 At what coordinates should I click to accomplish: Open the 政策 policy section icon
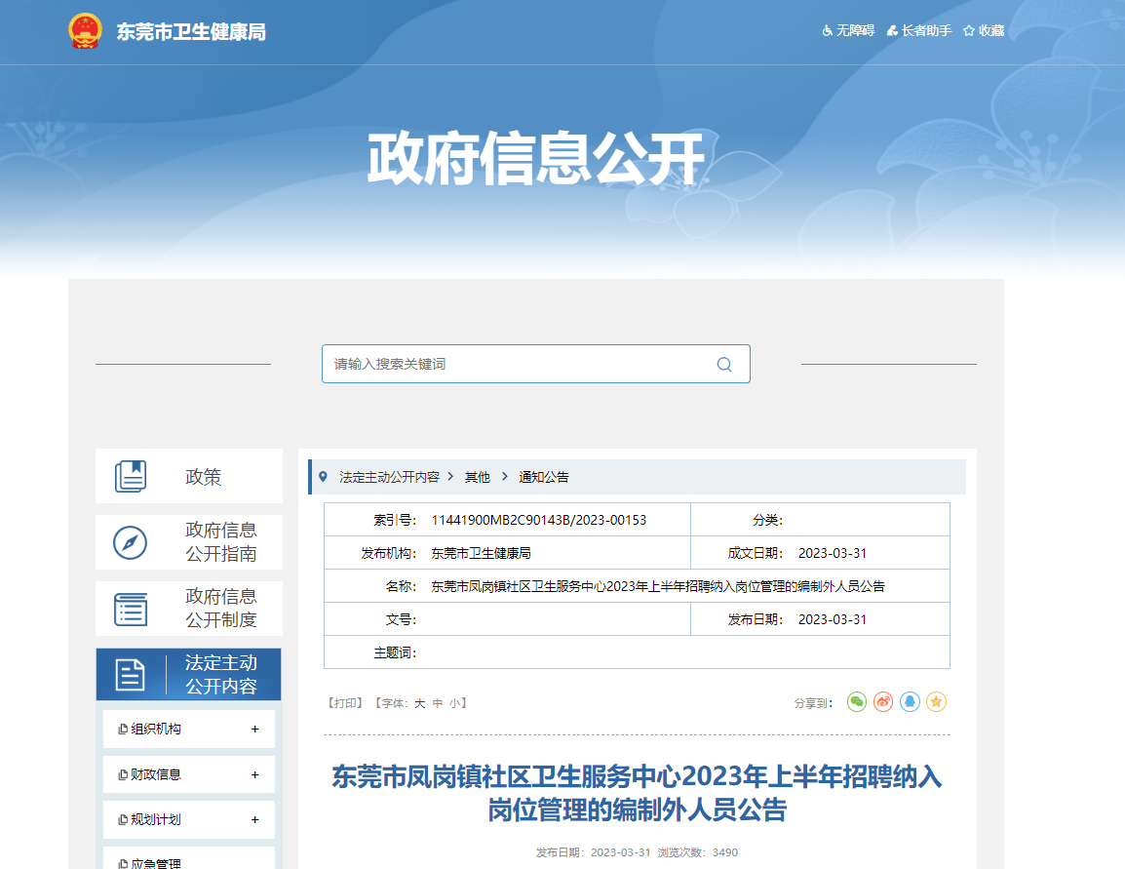[131, 477]
